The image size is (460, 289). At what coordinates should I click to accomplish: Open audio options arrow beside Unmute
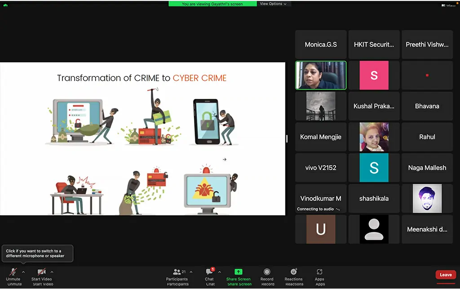pos(23,272)
